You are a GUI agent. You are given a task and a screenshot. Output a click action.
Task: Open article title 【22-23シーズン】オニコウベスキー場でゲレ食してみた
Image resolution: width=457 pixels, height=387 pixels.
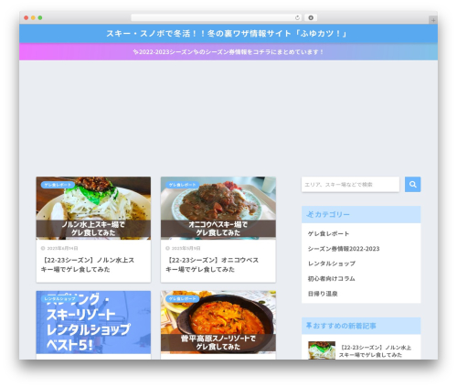point(212,264)
